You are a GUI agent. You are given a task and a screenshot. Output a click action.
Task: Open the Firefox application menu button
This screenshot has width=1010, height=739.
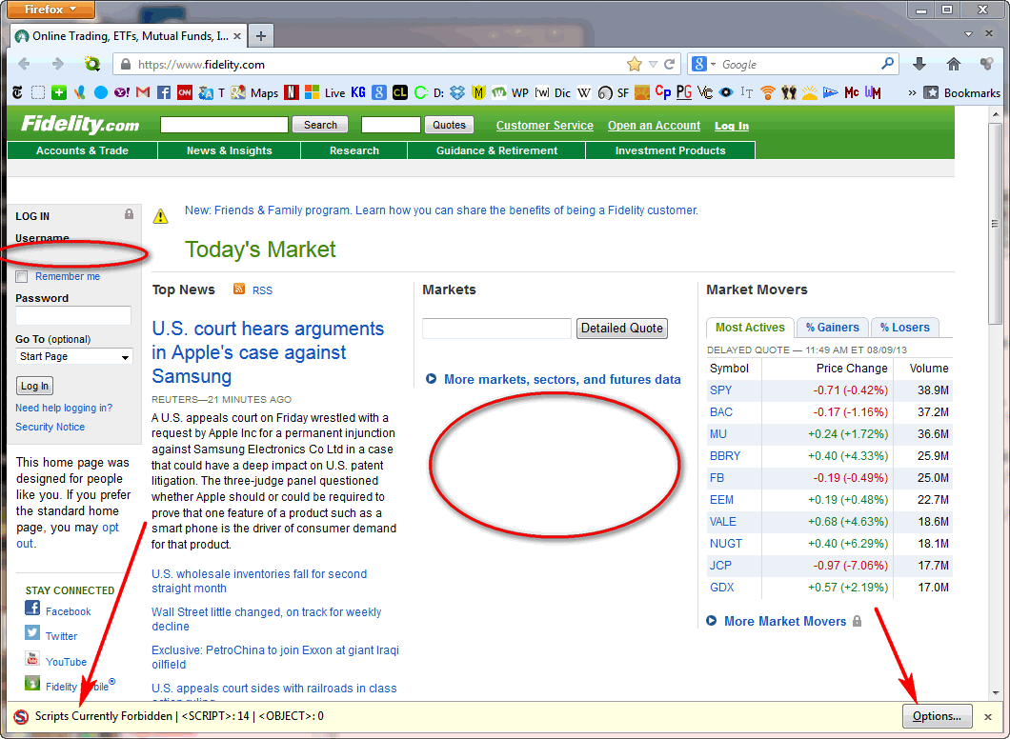[50, 9]
